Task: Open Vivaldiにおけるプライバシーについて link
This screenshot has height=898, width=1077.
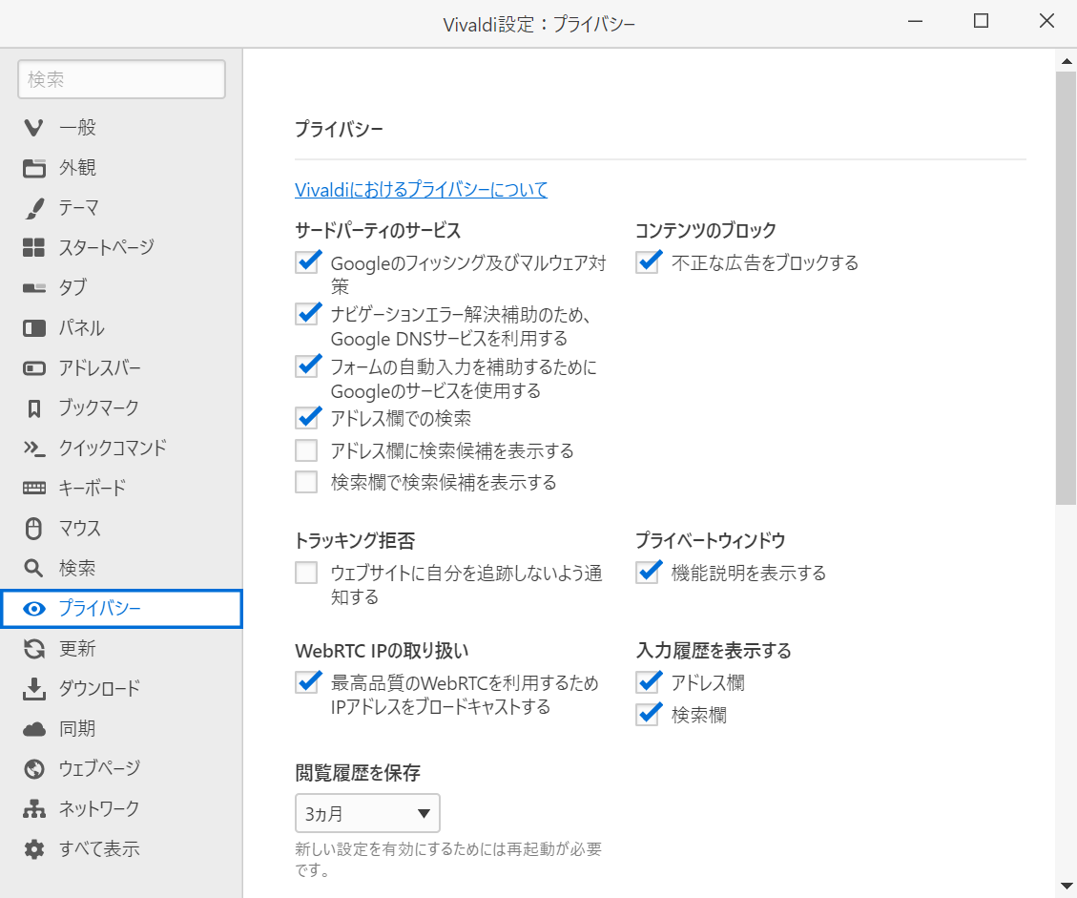Action: [x=421, y=190]
